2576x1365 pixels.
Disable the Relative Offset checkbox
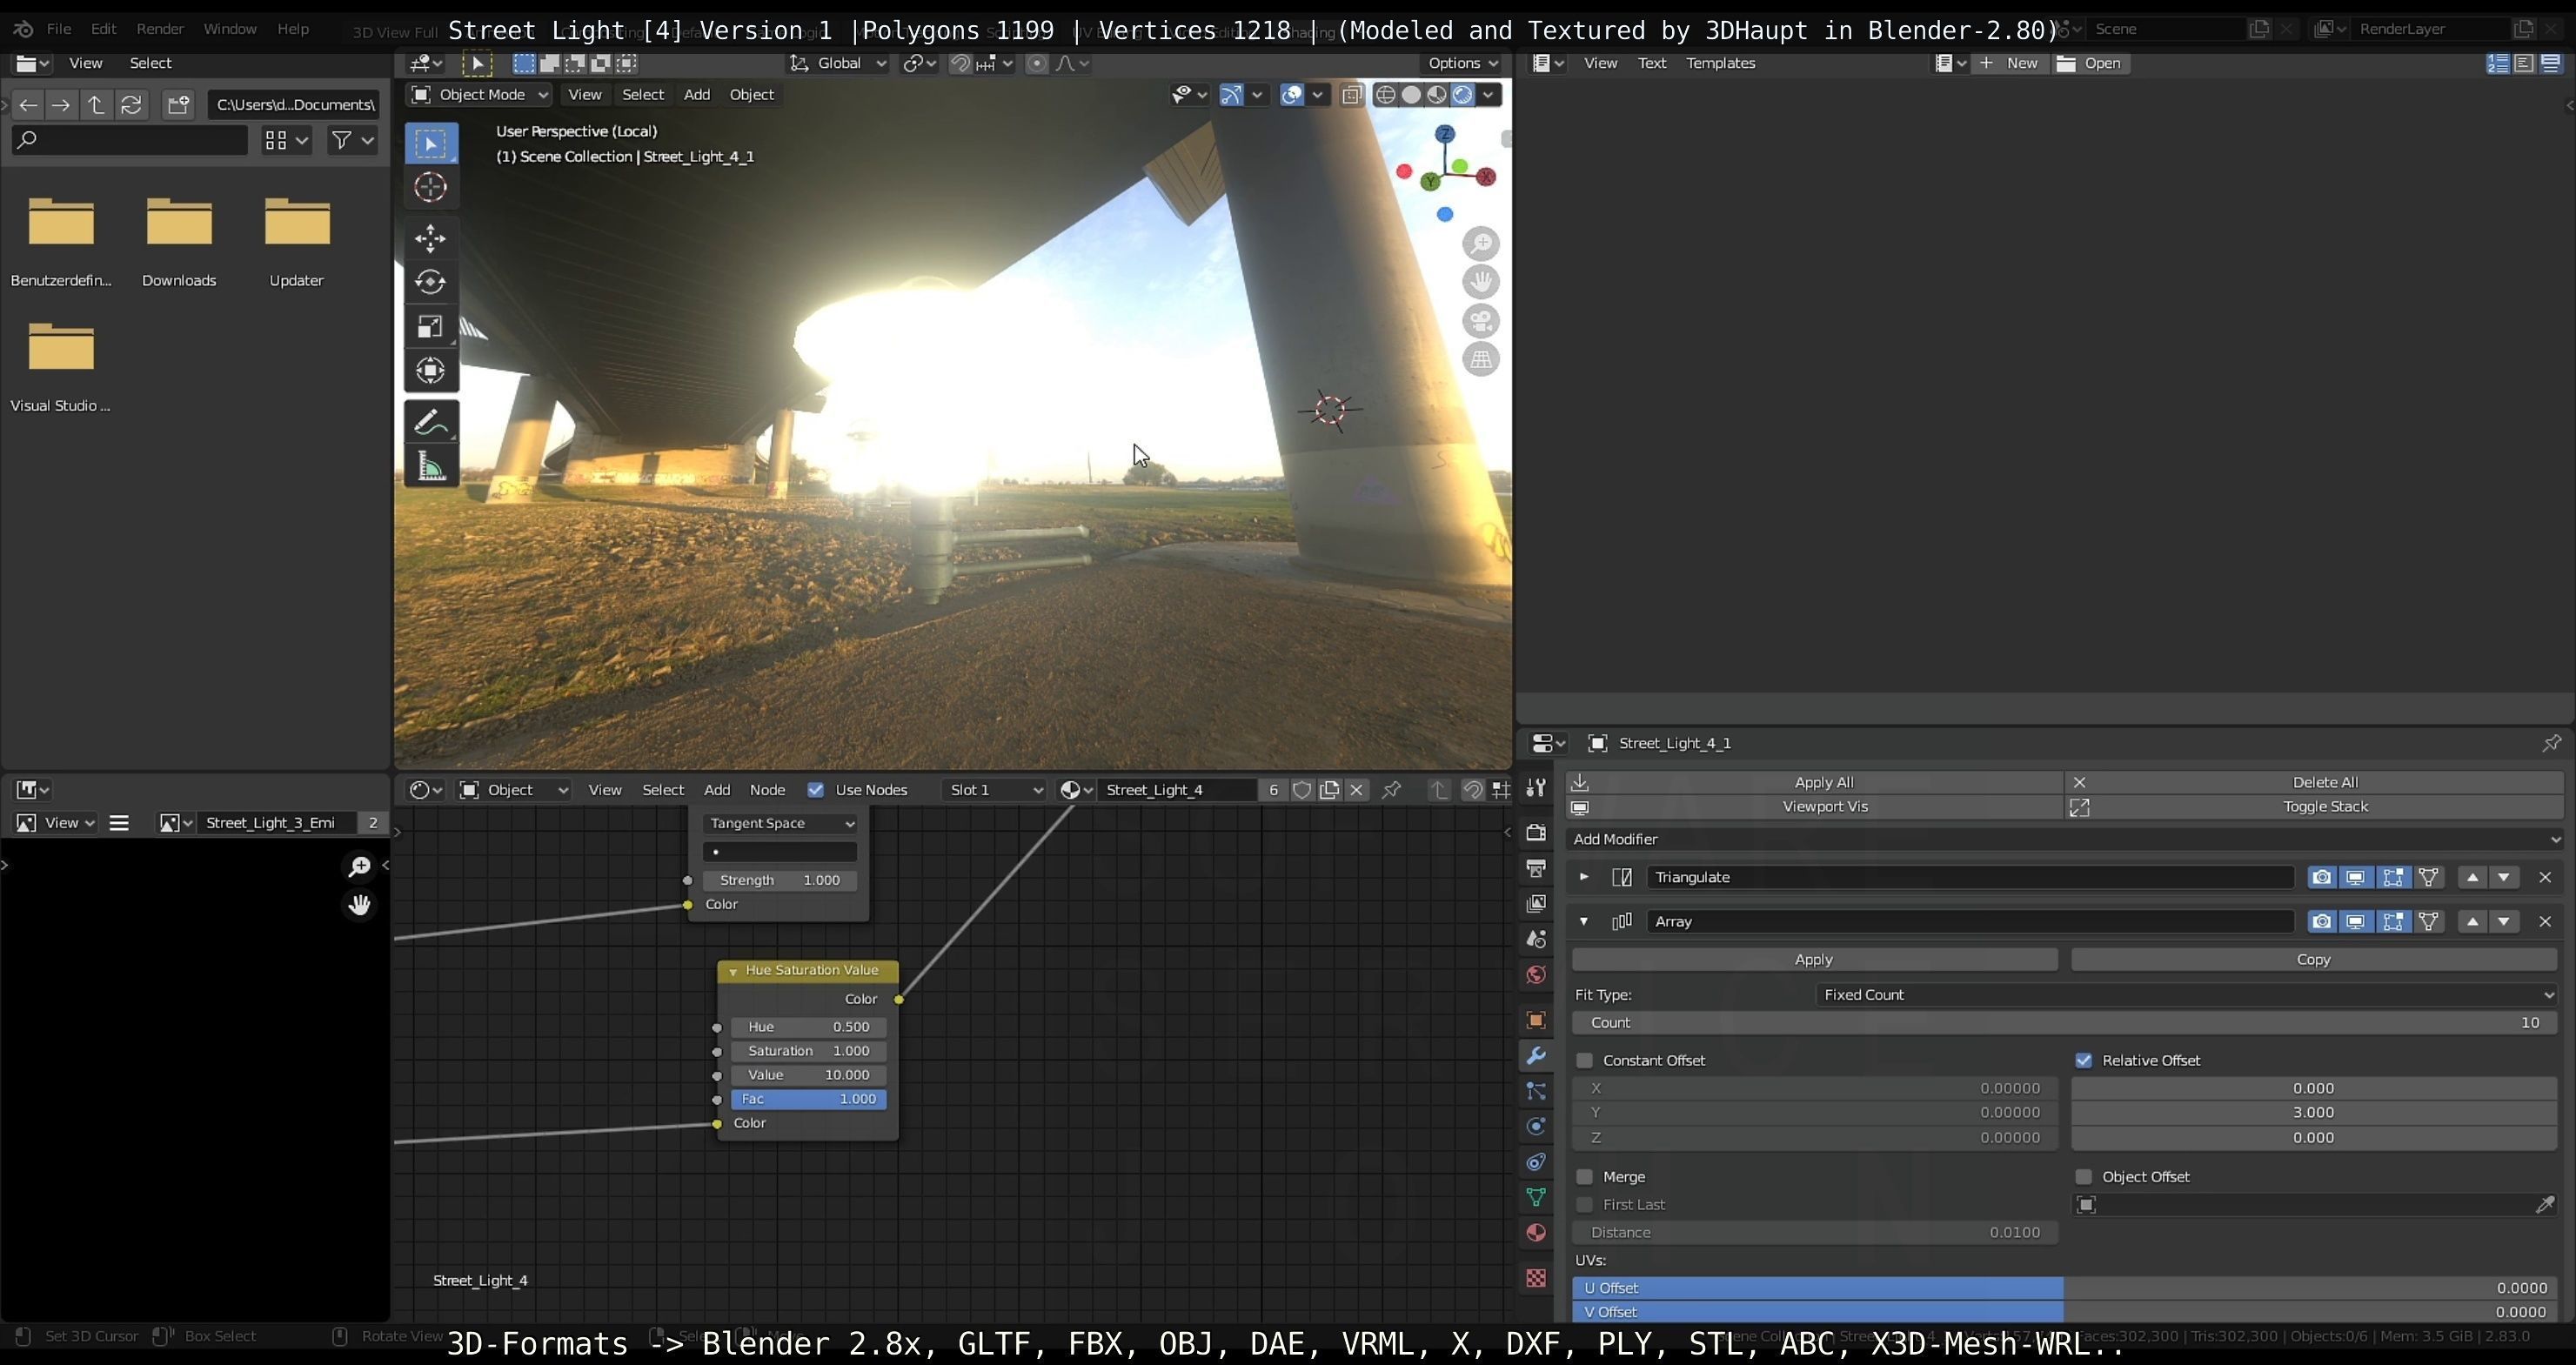pyautogui.click(x=2084, y=1060)
